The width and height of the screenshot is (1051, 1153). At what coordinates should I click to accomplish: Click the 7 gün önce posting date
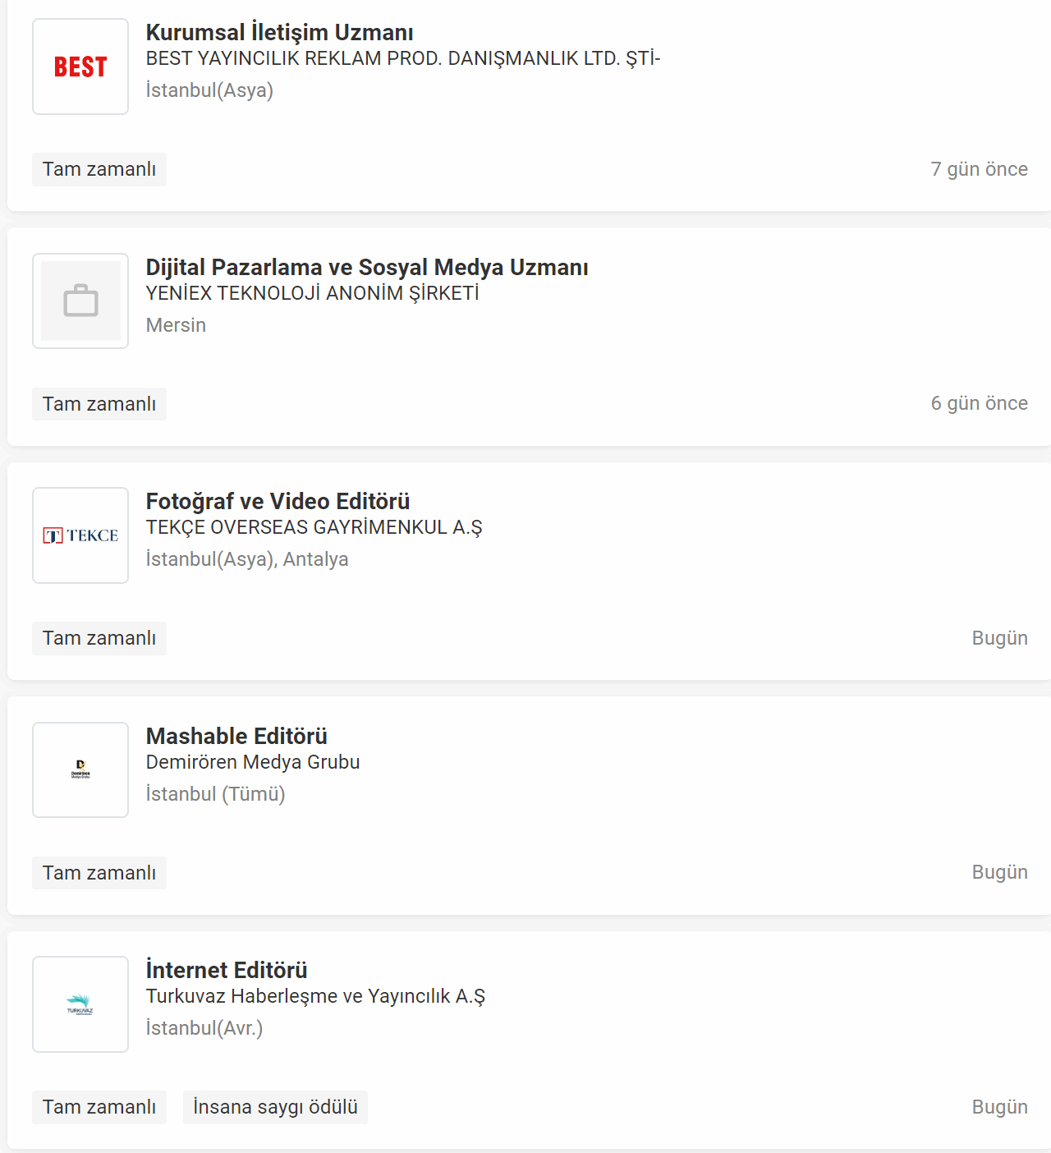[x=979, y=169]
